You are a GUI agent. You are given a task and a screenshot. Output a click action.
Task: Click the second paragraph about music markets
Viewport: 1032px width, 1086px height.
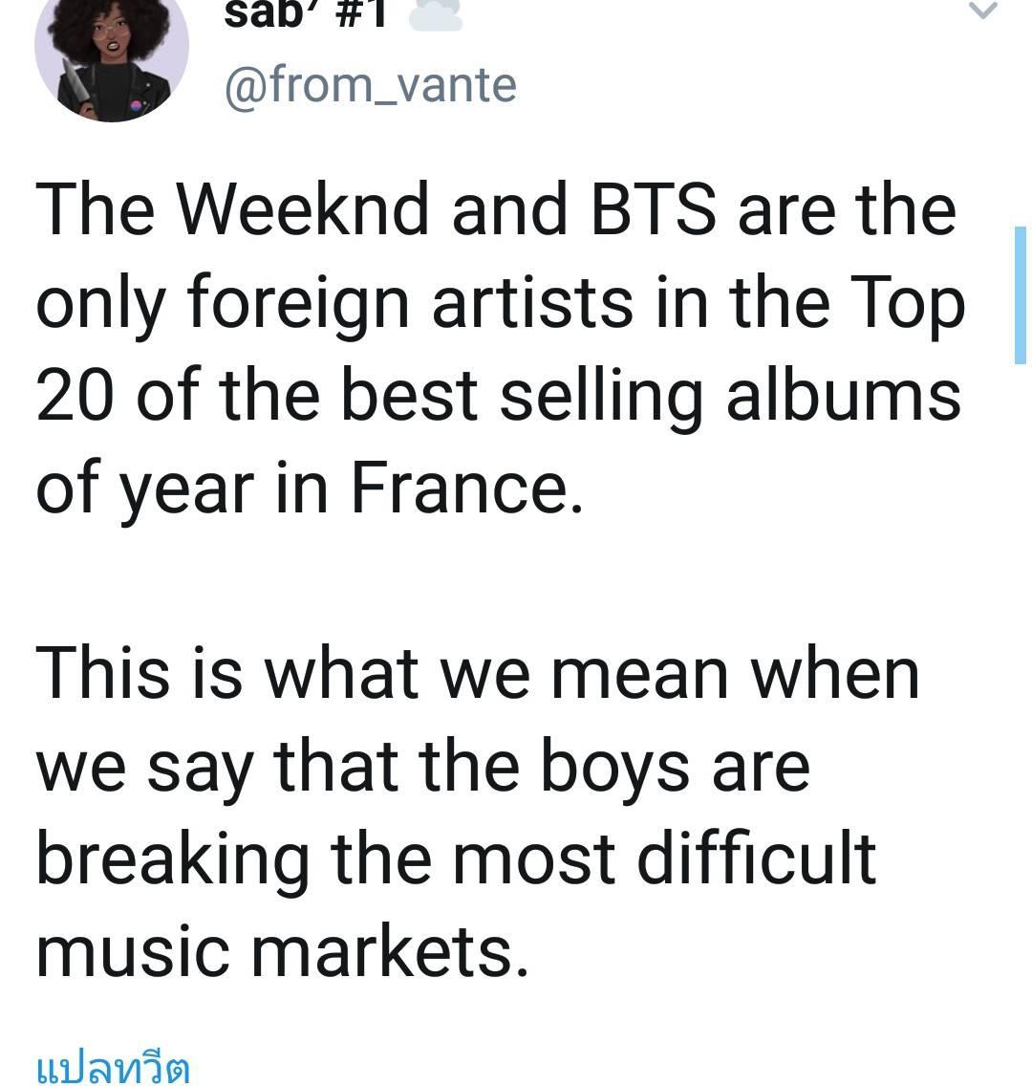[x=478, y=812]
